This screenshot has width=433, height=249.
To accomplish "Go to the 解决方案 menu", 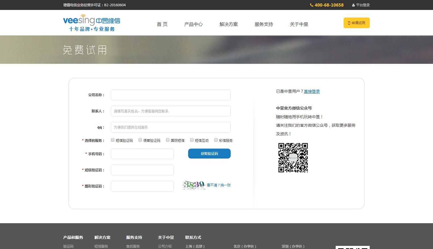I will pyautogui.click(x=228, y=24).
